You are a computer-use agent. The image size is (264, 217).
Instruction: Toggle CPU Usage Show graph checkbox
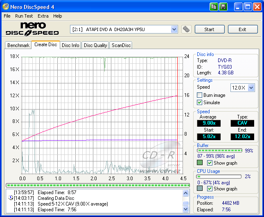[x=210, y=188]
